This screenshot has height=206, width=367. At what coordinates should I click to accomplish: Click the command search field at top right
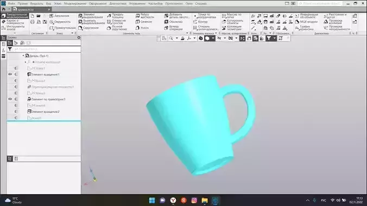click(320, 3)
